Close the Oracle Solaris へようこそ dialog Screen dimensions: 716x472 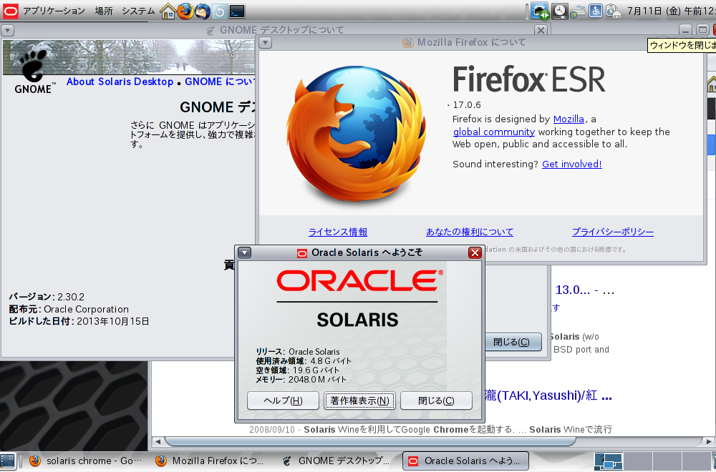coord(475,252)
